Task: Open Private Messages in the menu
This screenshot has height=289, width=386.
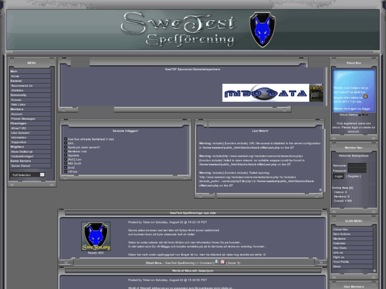Action: click(x=23, y=119)
